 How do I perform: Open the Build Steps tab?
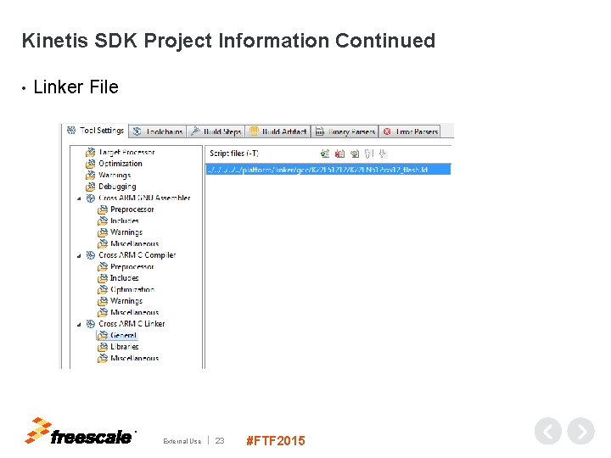(216, 131)
